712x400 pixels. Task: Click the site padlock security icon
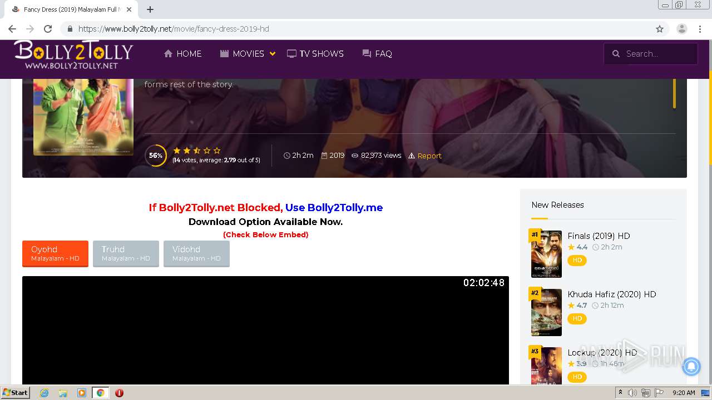(70, 29)
